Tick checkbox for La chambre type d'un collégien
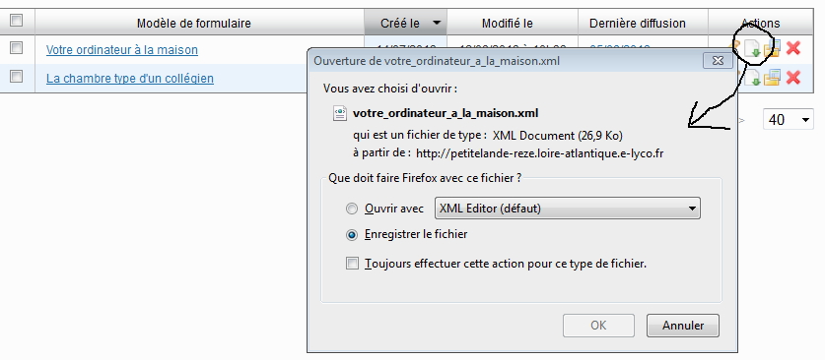825x360 pixels. [x=17, y=76]
